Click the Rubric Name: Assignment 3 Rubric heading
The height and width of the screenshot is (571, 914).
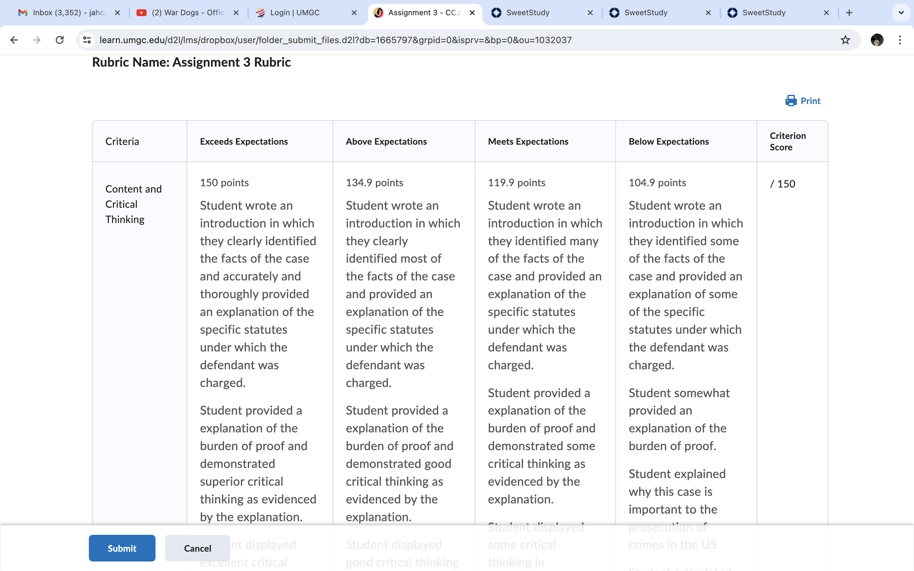tap(191, 62)
